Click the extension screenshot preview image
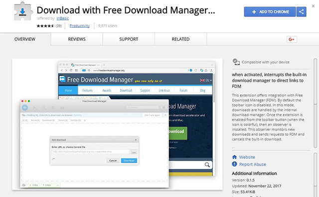 point(117,124)
